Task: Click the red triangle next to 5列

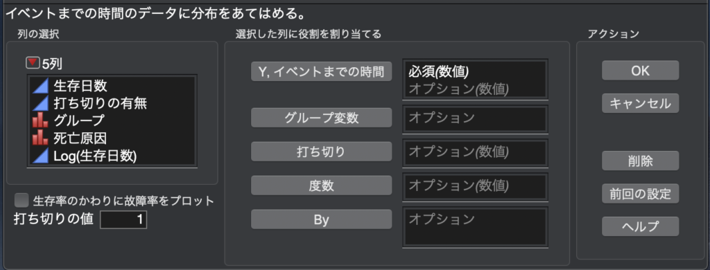Action: pyautogui.click(x=33, y=63)
